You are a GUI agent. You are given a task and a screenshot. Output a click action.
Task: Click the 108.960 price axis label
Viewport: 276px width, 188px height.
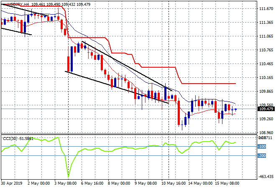pos(266,132)
